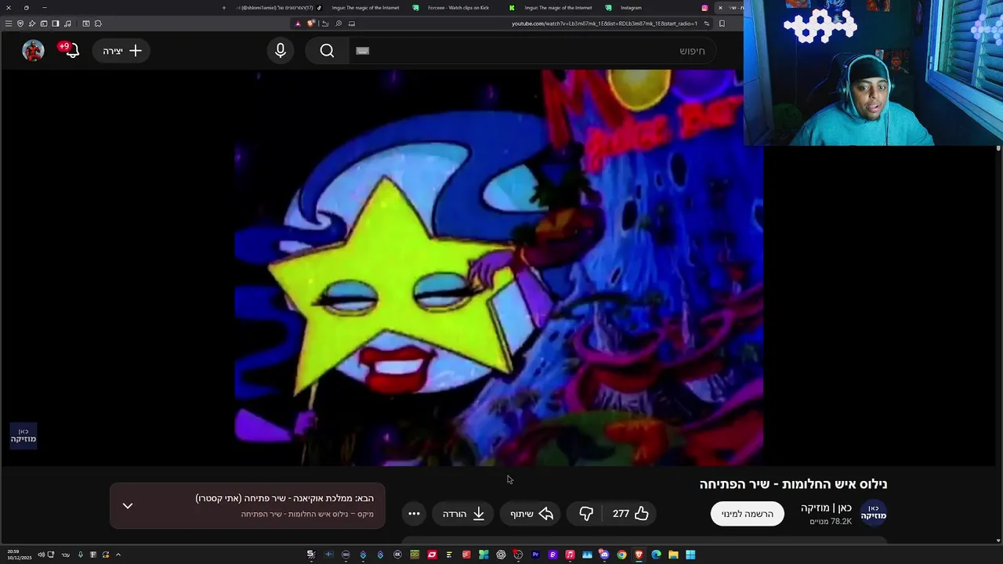1003x564 pixels.
Task: Open ChatGPT from the taskbar
Action: coord(501,555)
